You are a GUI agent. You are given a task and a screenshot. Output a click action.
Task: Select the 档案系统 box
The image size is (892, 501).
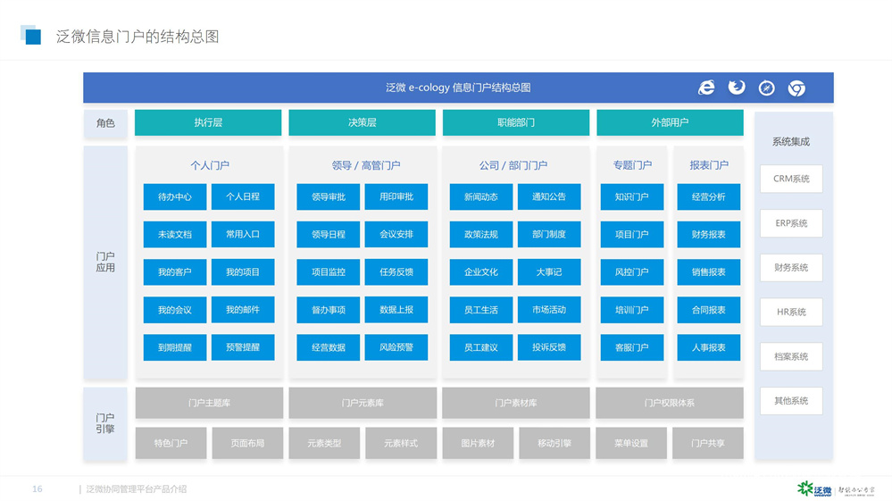click(791, 356)
